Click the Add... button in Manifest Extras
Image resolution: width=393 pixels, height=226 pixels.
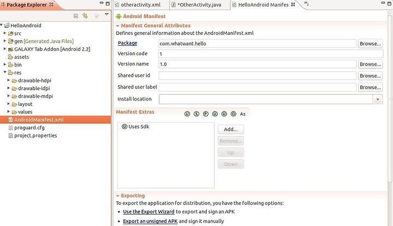230,129
